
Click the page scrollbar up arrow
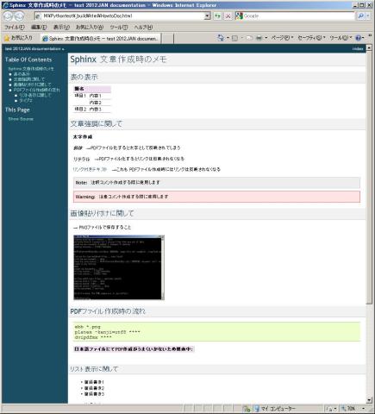(x=369, y=47)
